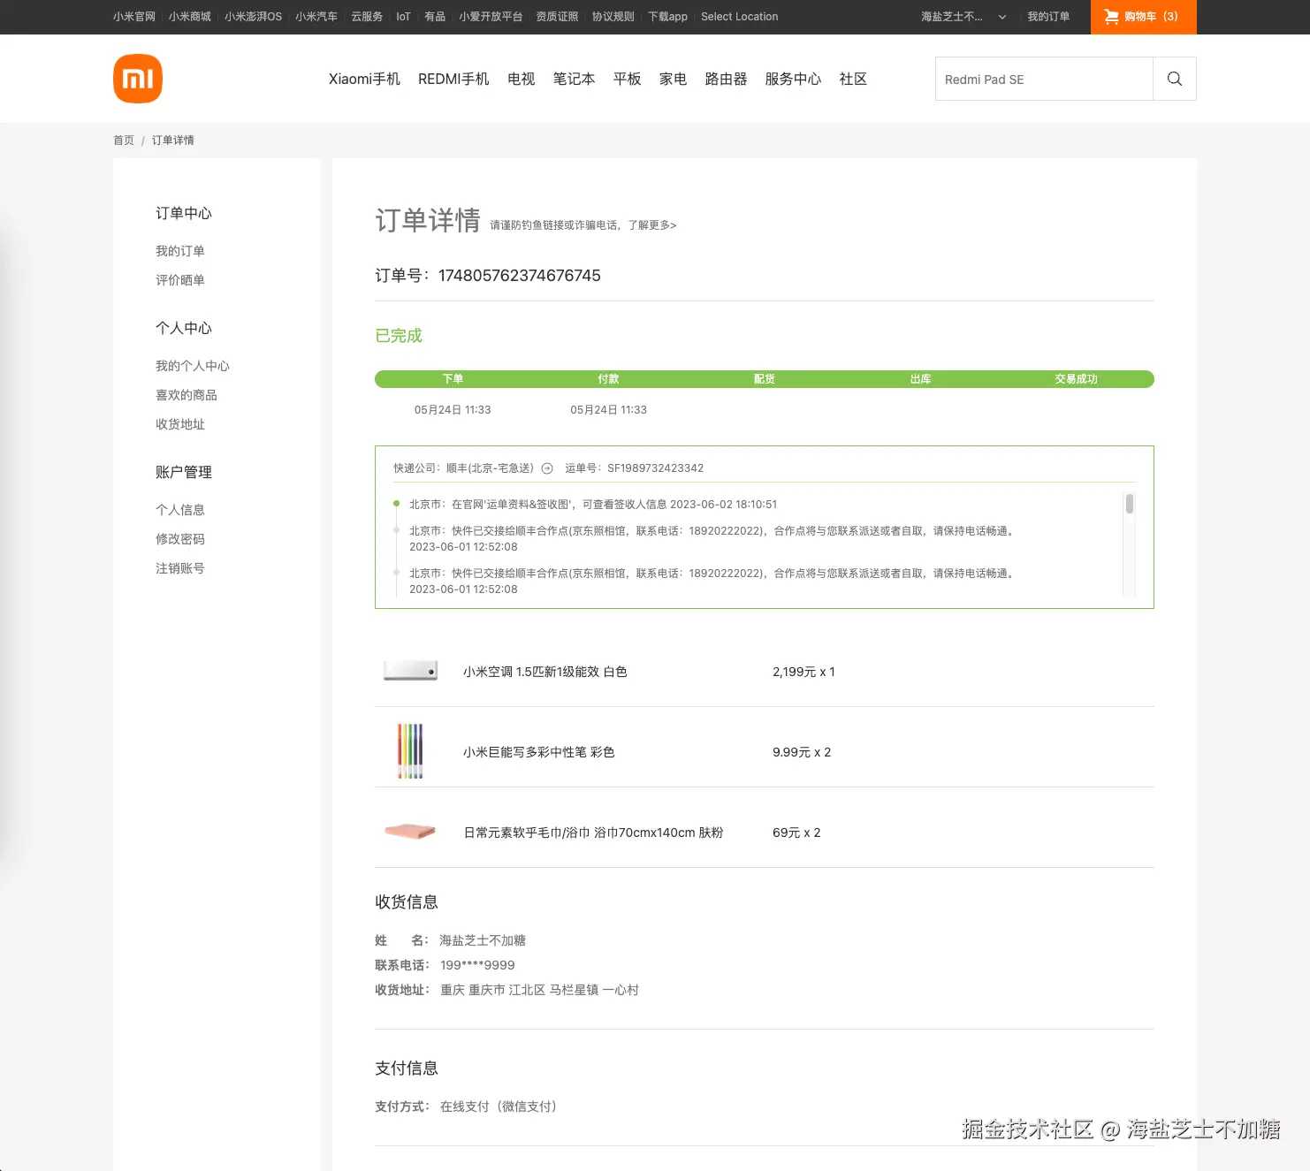Open the 路由器 menu
This screenshot has width=1310, height=1171.
727,79
